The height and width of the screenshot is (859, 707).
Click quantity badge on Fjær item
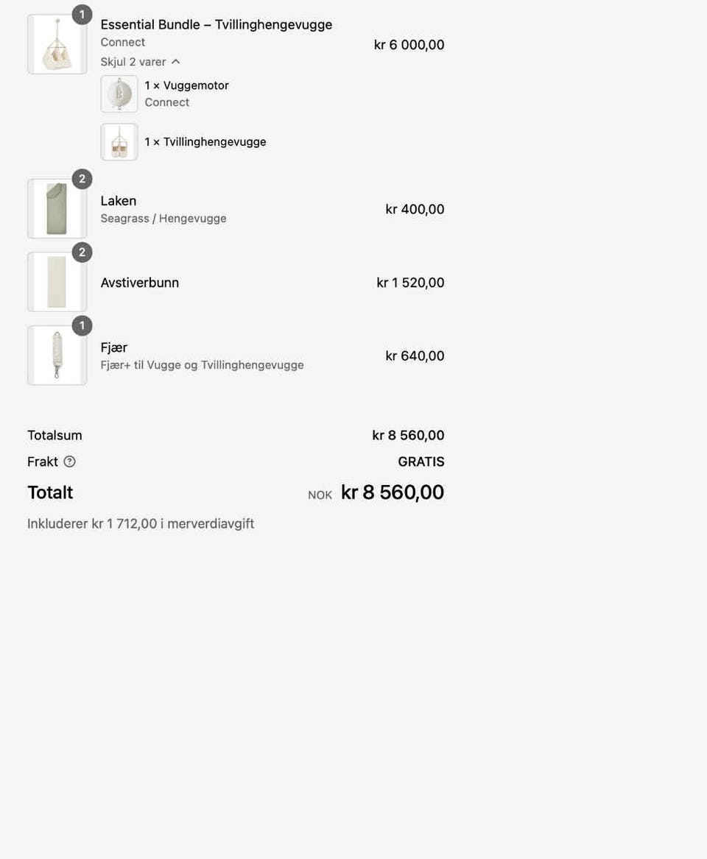point(82,326)
